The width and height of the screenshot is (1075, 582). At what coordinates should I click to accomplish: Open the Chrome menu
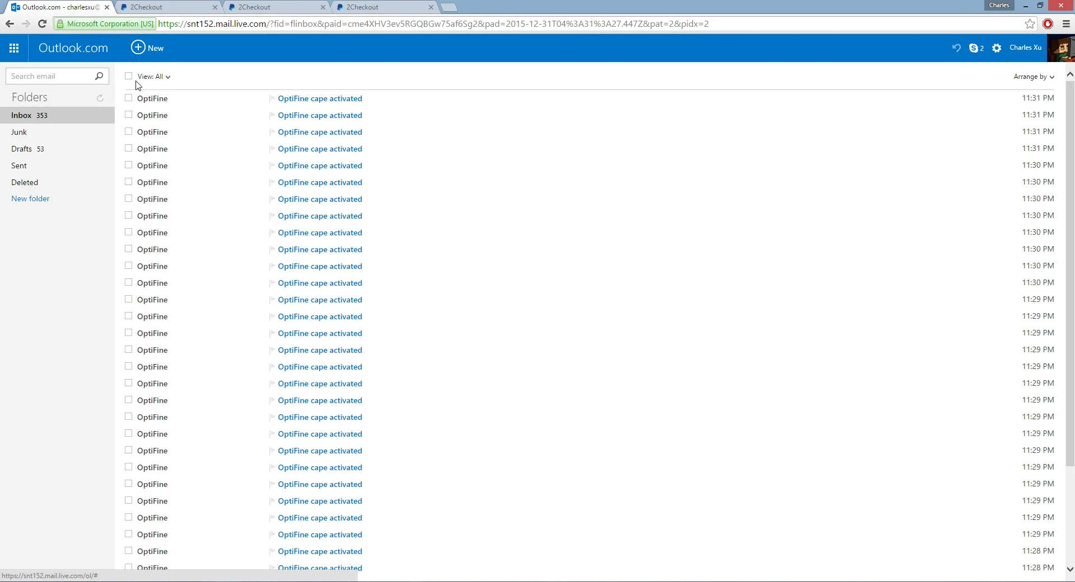coord(1066,23)
